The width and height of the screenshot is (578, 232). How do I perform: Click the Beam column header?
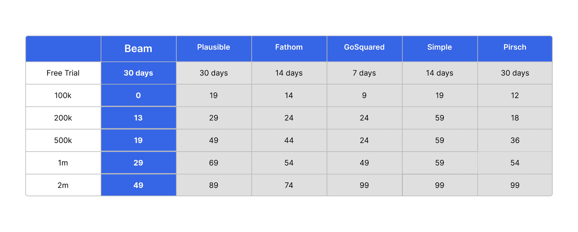pyautogui.click(x=138, y=49)
